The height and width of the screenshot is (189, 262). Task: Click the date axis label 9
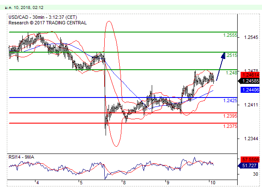(168, 183)
